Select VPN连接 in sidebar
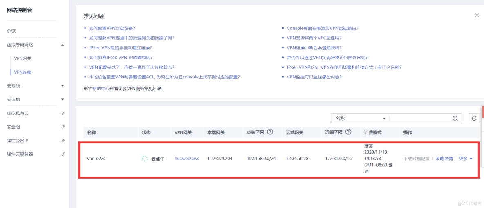This screenshot has height=208, width=484. [x=23, y=72]
